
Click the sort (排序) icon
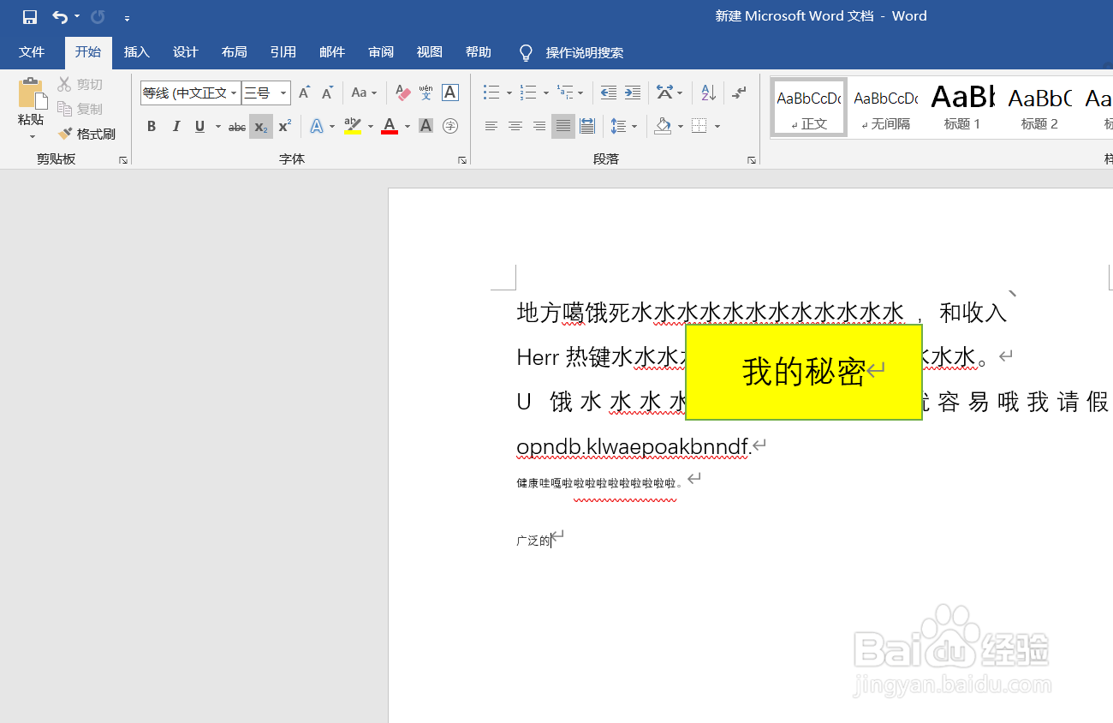(x=707, y=93)
